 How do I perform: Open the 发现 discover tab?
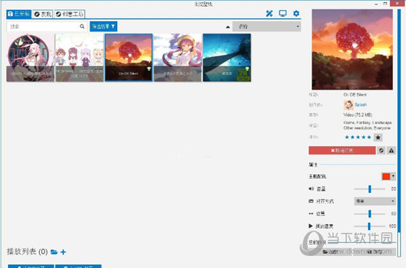[43, 14]
